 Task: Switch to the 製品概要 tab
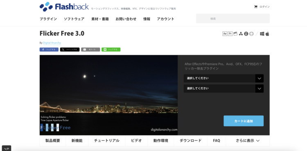click(53, 141)
